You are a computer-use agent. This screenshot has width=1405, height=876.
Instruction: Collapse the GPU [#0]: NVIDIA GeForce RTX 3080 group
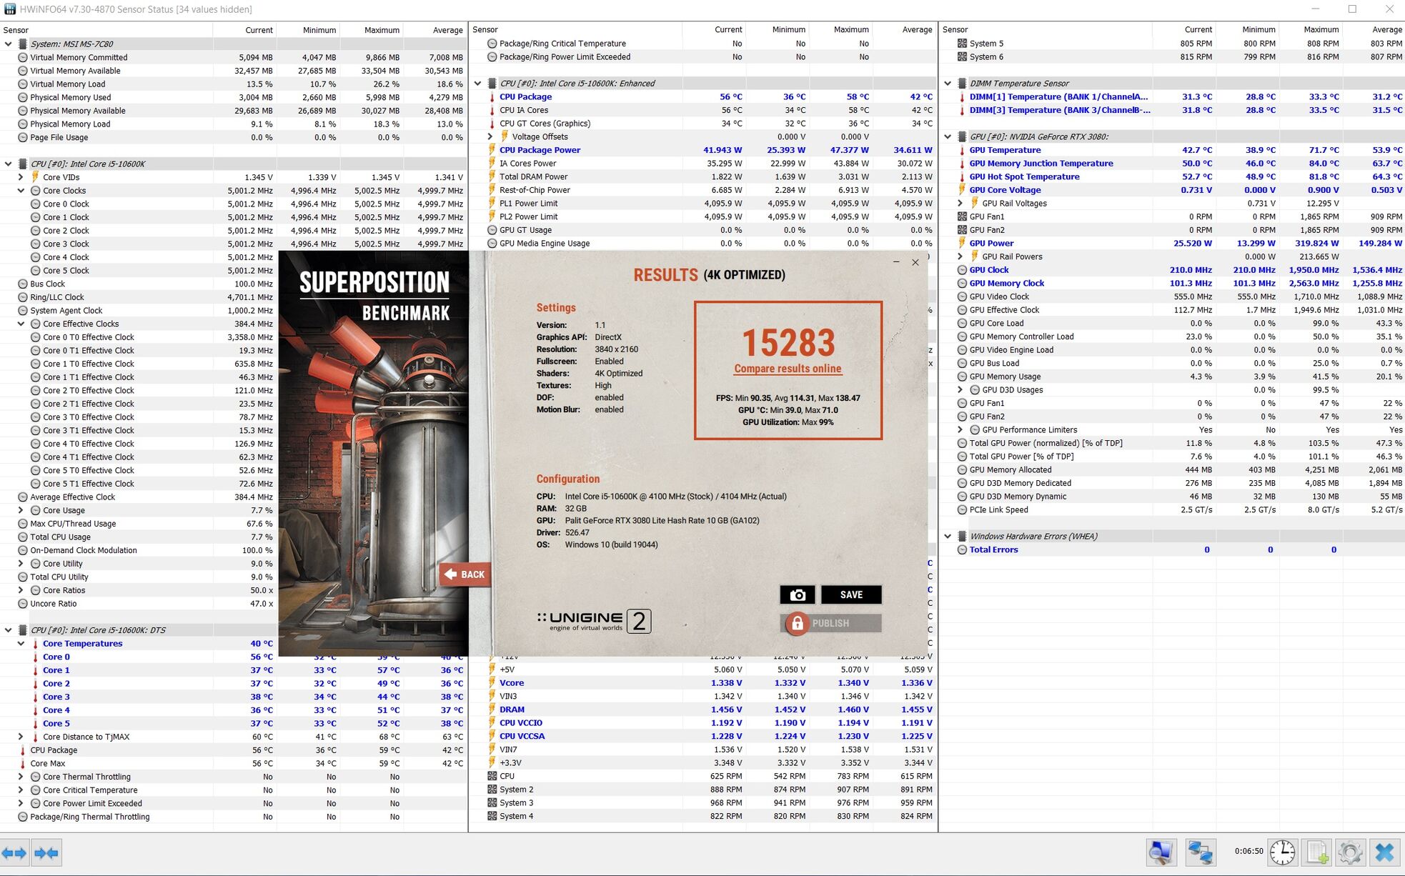coord(948,136)
